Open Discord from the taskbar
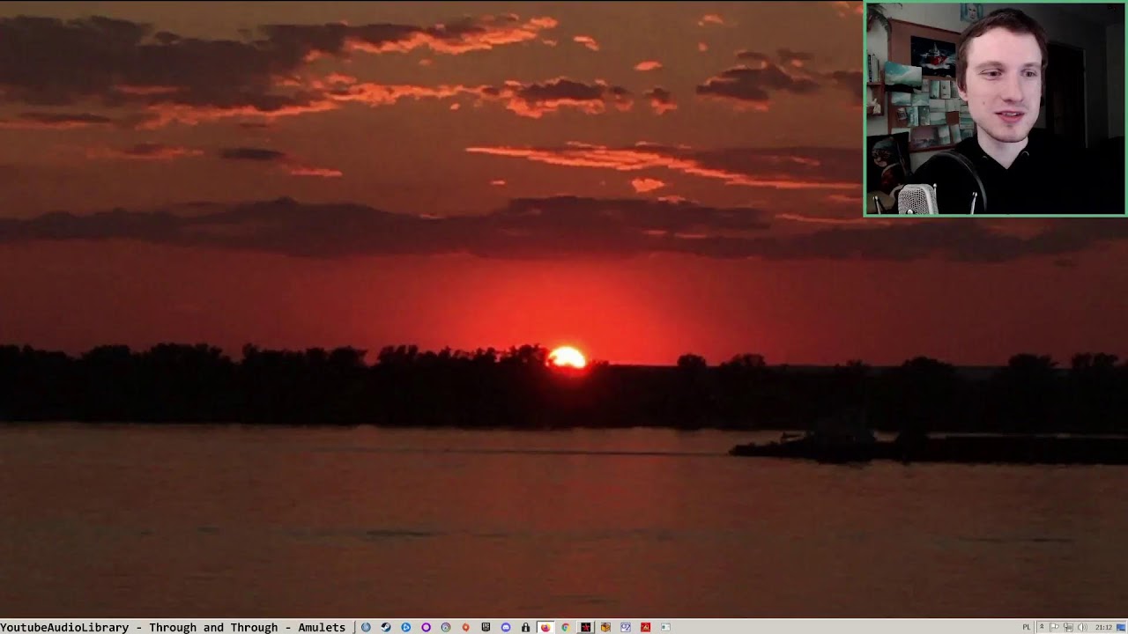Image resolution: width=1128 pixels, height=634 pixels. point(506,627)
